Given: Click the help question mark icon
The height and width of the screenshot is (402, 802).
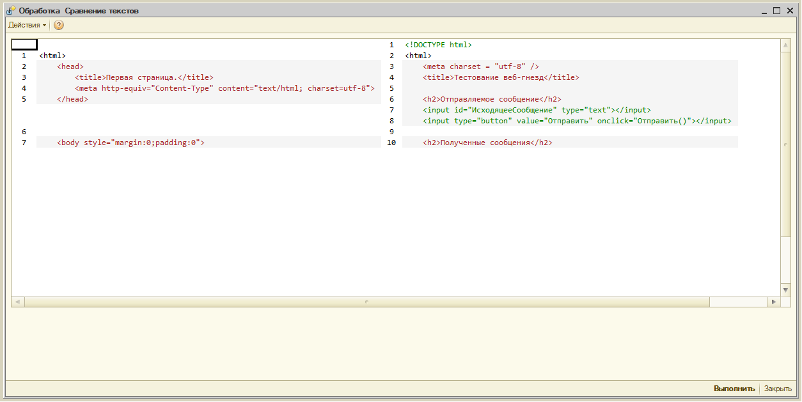Looking at the screenshot, I should pyautogui.click(x=59, y=25).
